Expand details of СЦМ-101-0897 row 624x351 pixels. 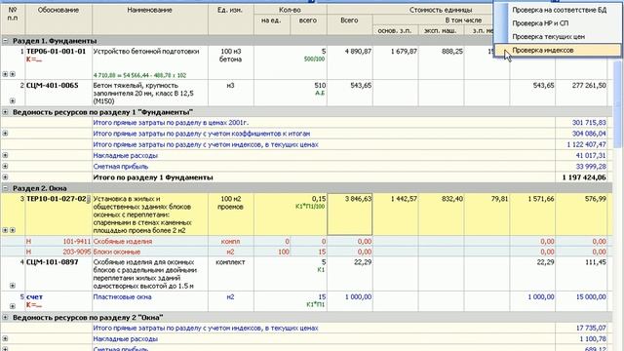point(13,286)
